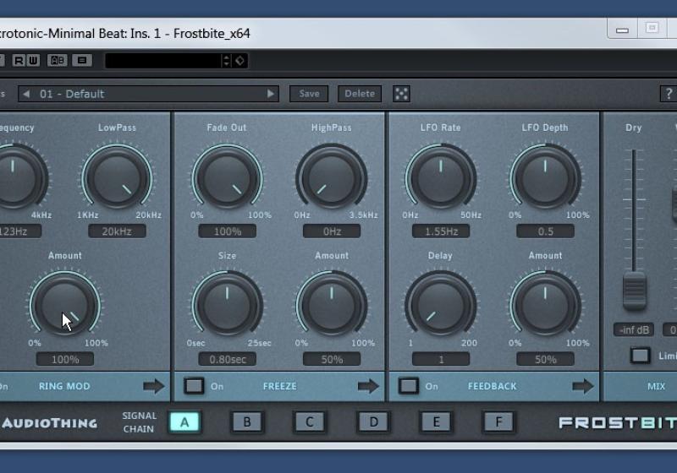This screenshot has width=677, height=473.
Task: Click the randomize dice icon
Action: [402, 94]
